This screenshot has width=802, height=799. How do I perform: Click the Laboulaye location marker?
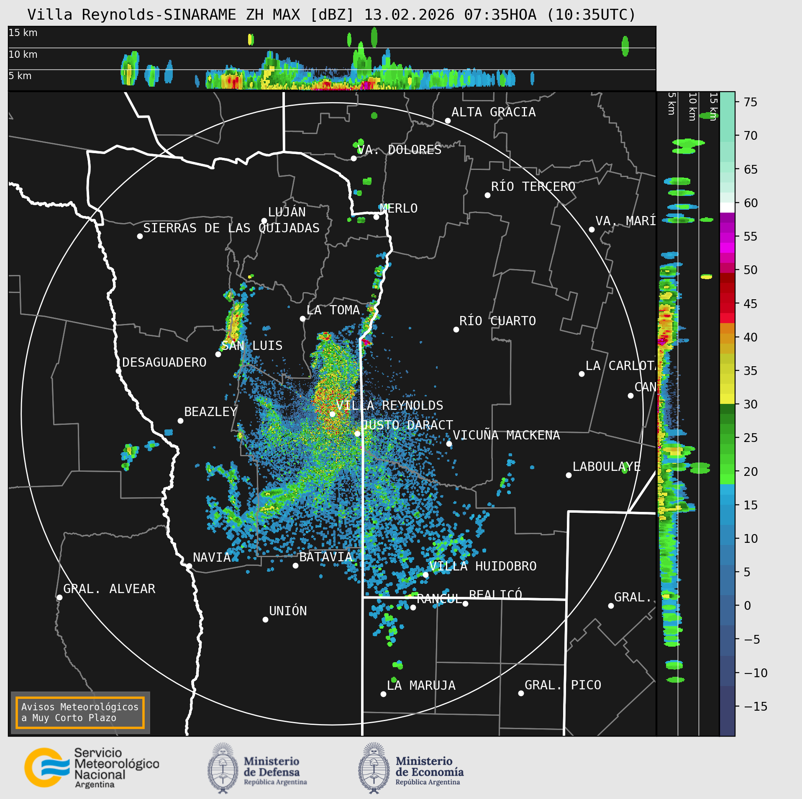[x=569, y=475]
